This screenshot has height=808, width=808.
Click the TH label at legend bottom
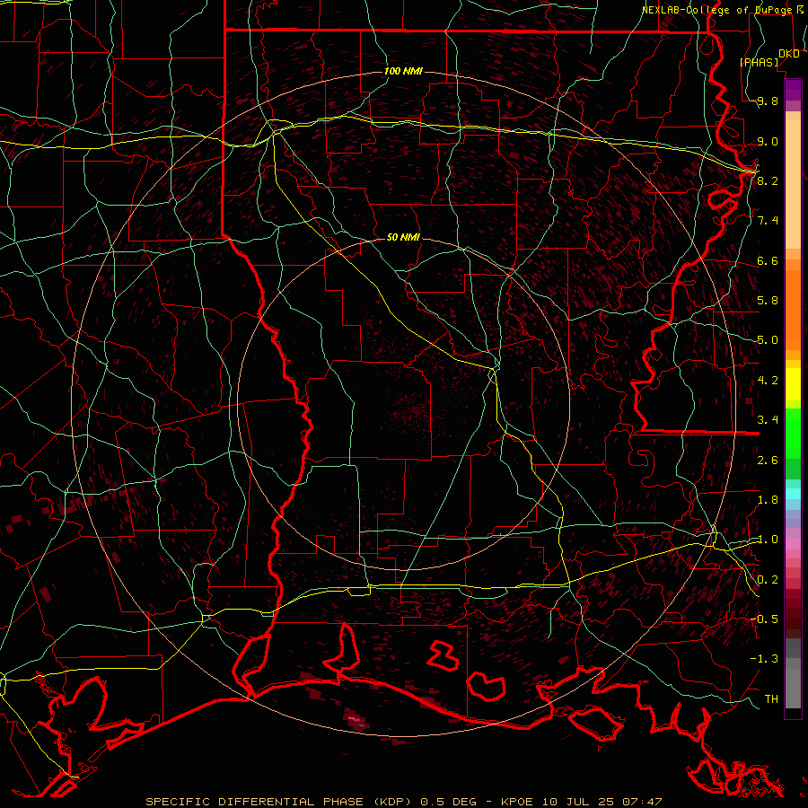click(x=771, y=699)
